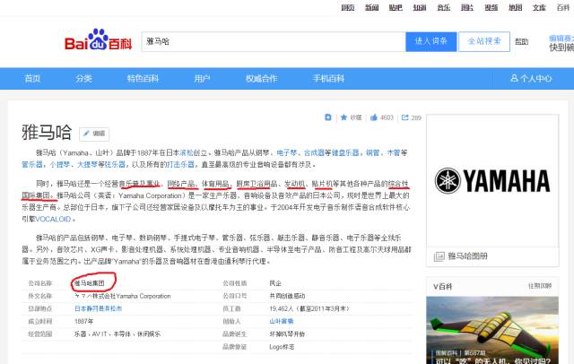Follow the 滨松 link
The height and width of the screenshot is (364, 574).
tap(187, 152)
